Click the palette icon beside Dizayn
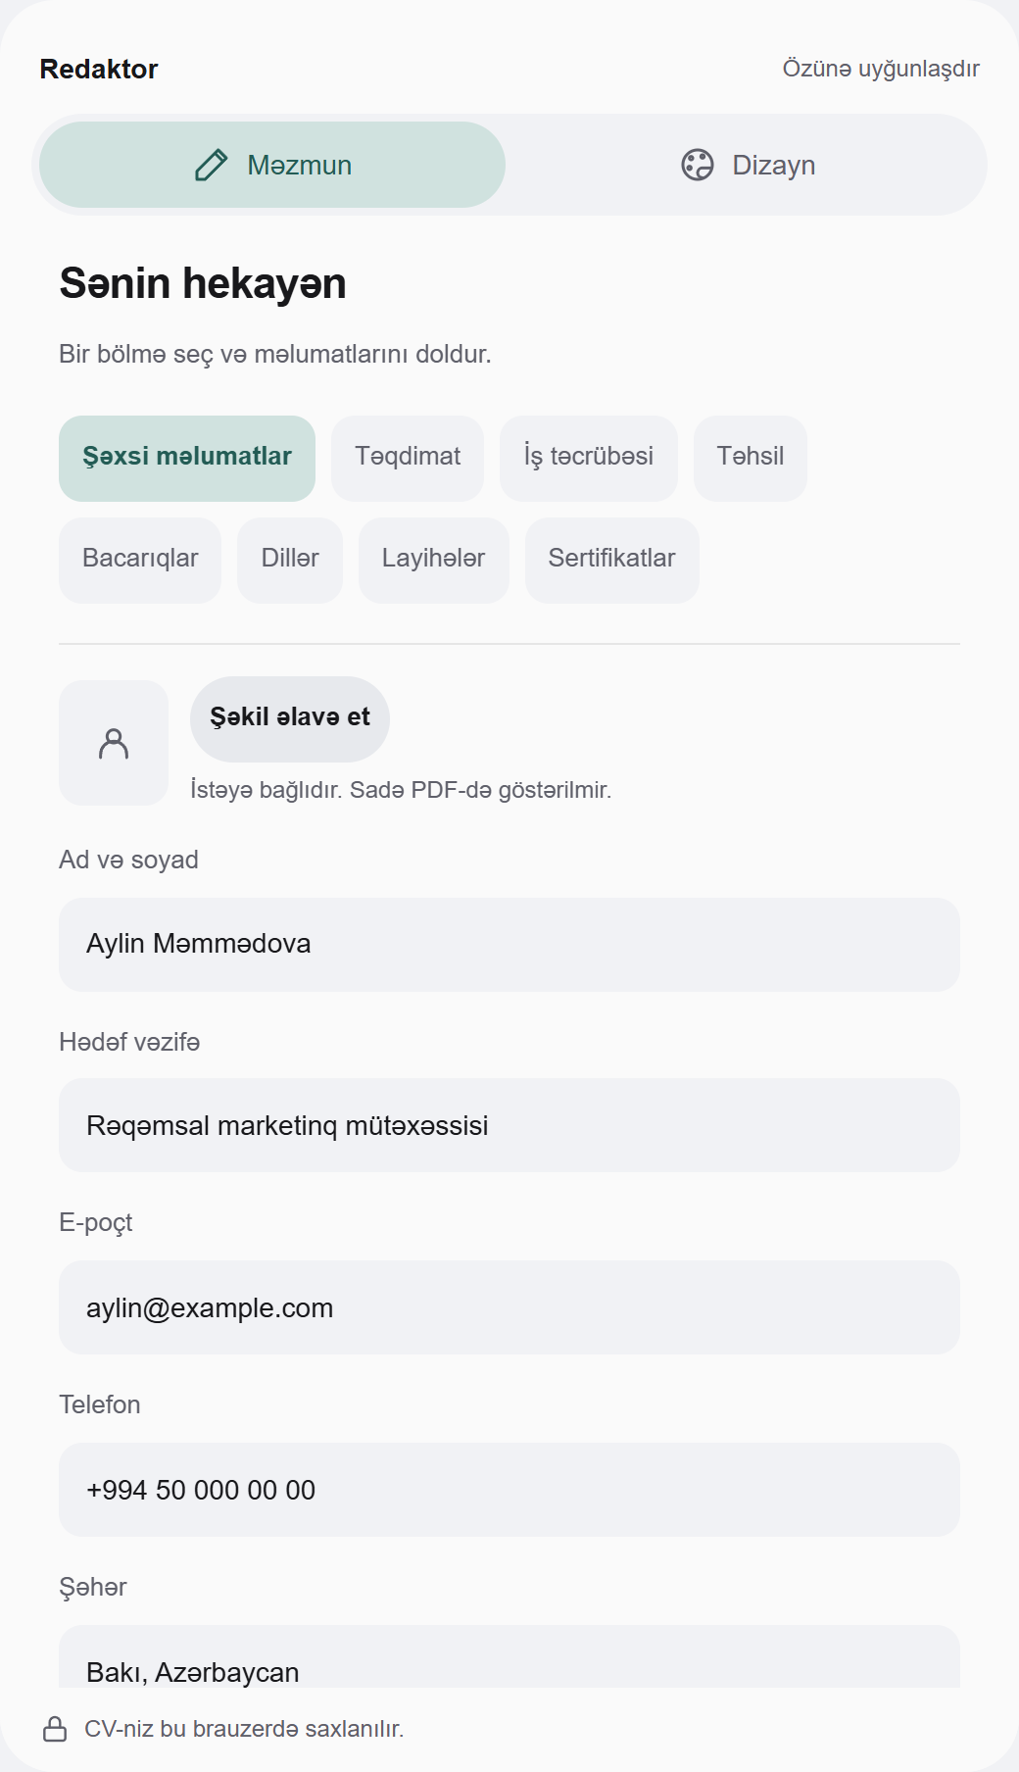 point(698,165)
